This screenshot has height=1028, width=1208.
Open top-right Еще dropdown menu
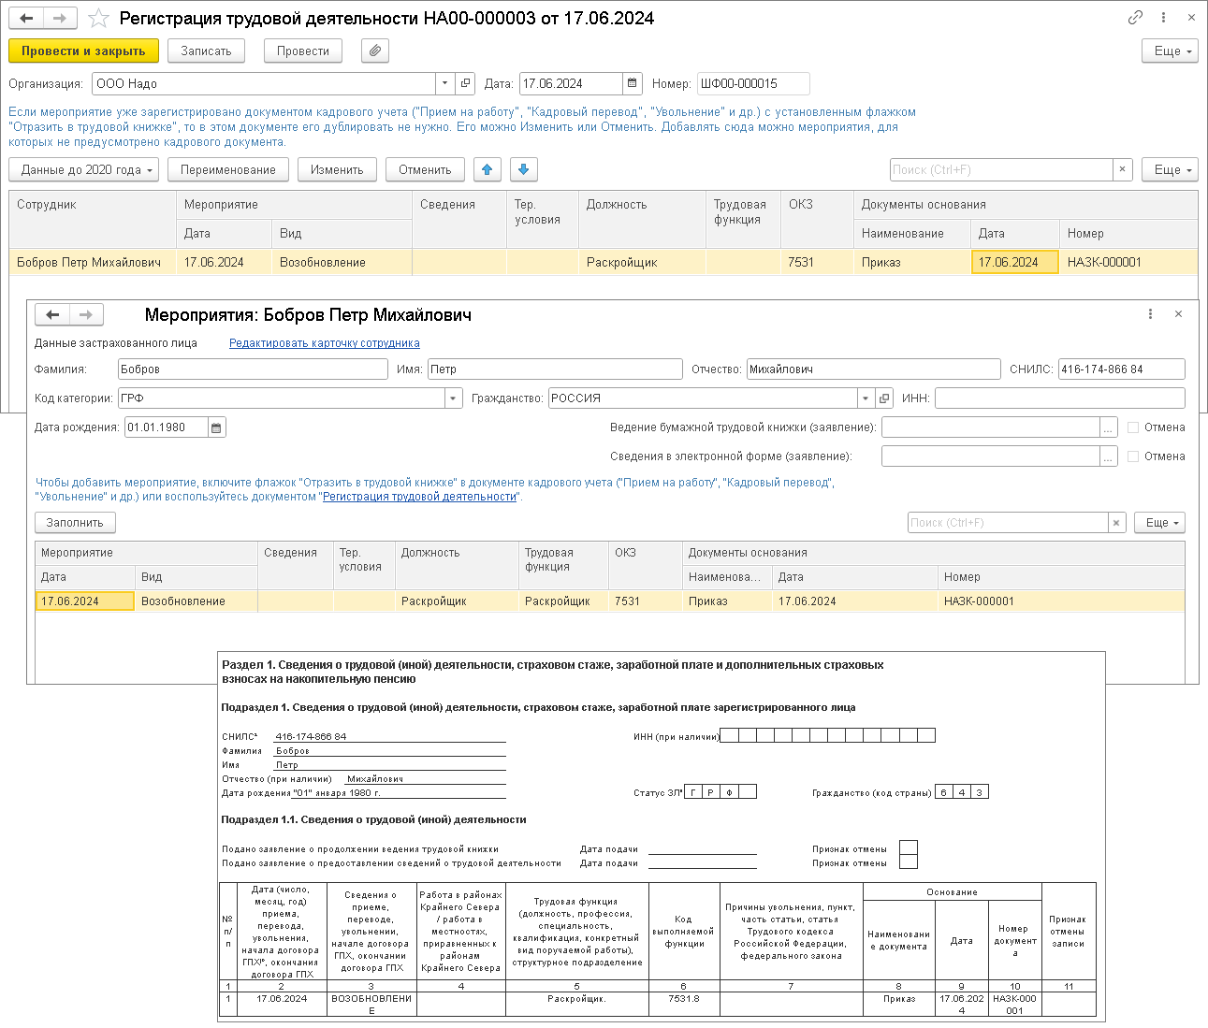click(1170, 51)
